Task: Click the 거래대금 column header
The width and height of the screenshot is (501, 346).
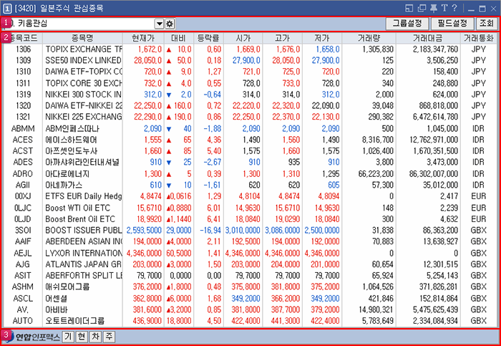Action: click(x=428, y=38)
